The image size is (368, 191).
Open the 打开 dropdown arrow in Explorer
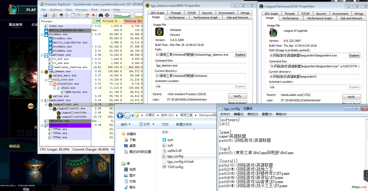click(153, 124)
